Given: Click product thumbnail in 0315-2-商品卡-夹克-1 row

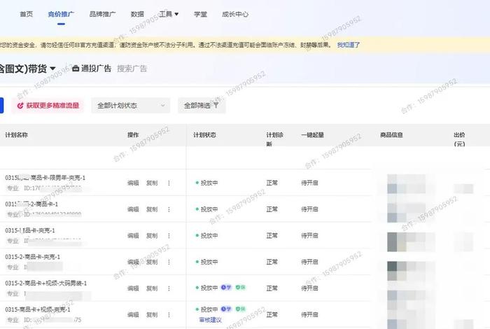Looking at the screenshot, I should (x=393, y=271).
